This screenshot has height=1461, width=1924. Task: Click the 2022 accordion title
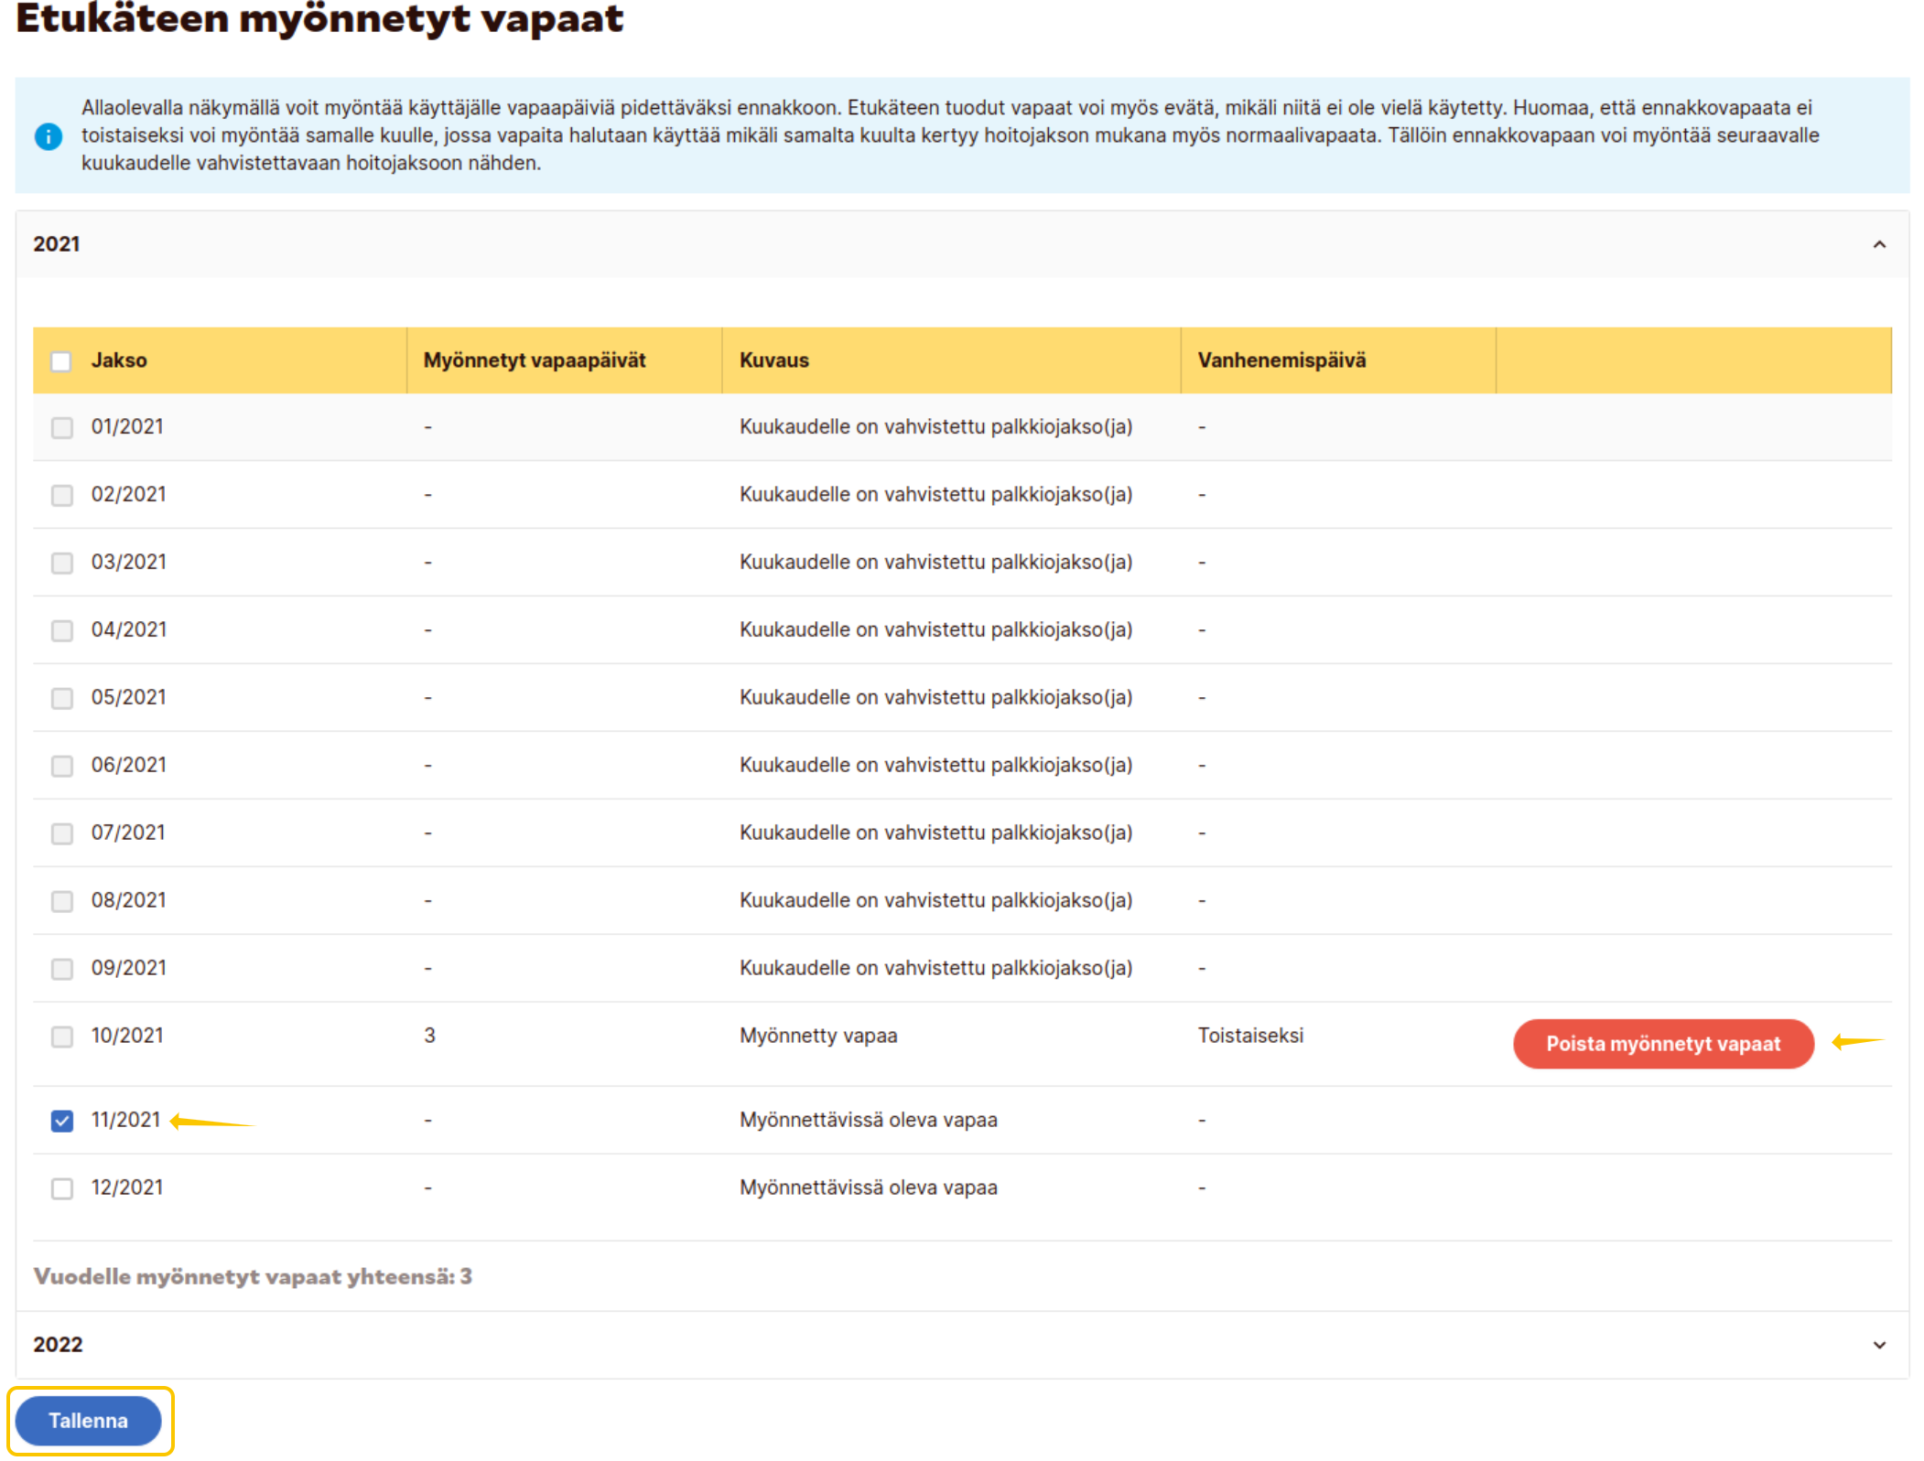coord(58,1344)
